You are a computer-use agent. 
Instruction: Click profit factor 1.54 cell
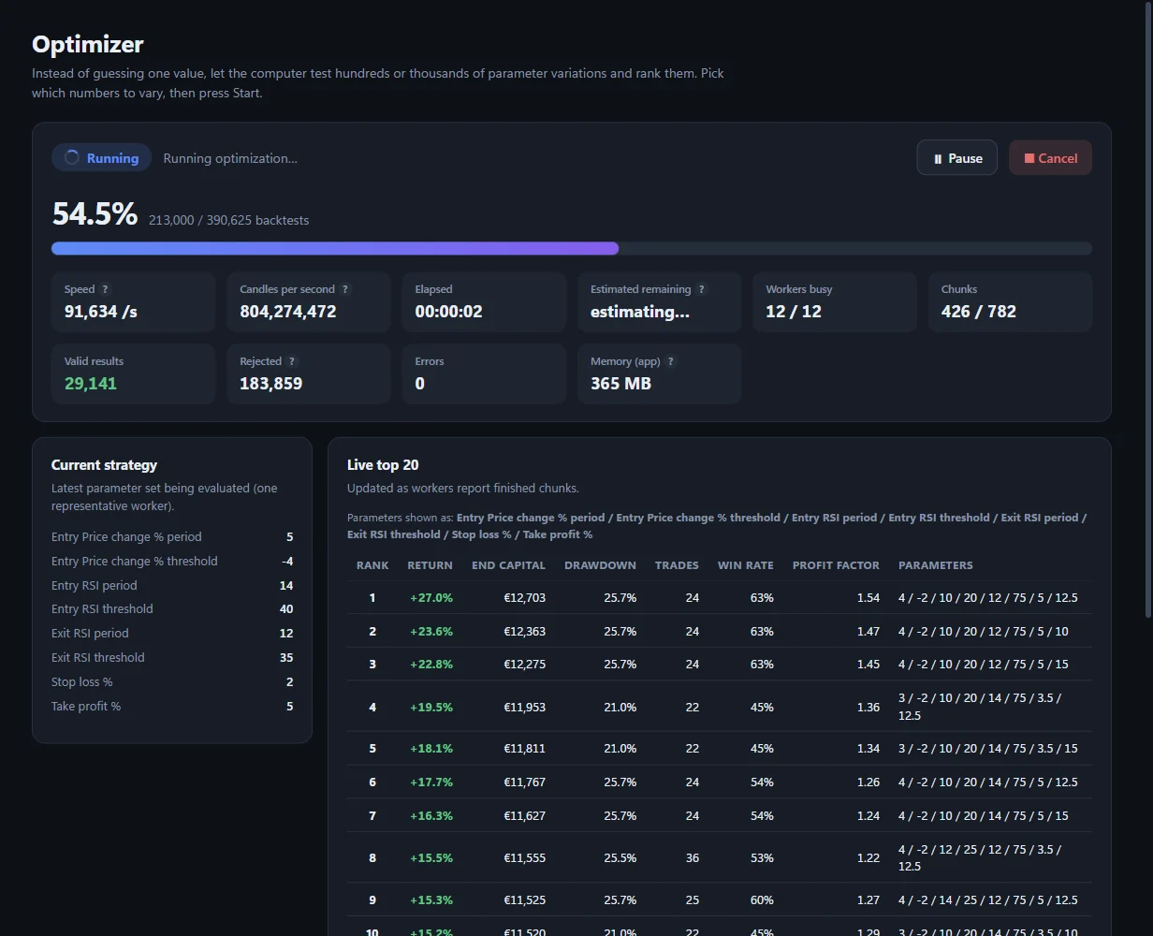pyautogui.click(x=868, y=597)
